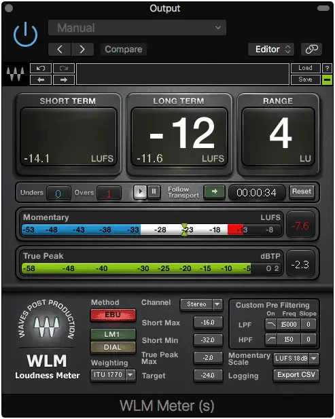Click the Range LU display

click(x=278, y=136)
